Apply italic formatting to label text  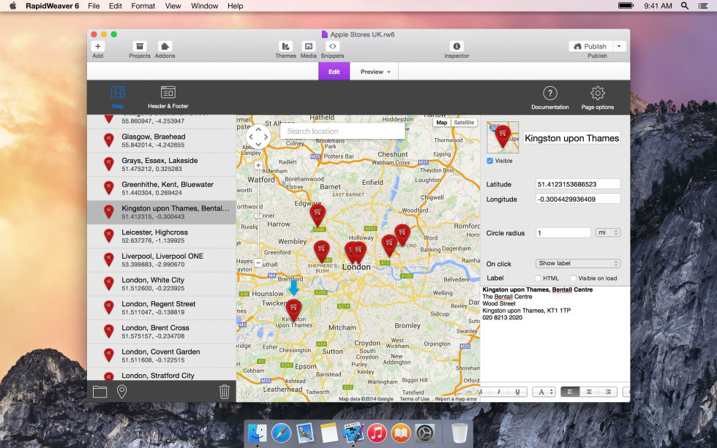(499, 392)
